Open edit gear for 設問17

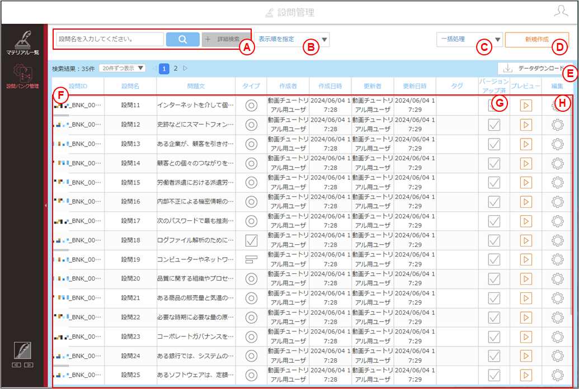(x=557, y=221)
